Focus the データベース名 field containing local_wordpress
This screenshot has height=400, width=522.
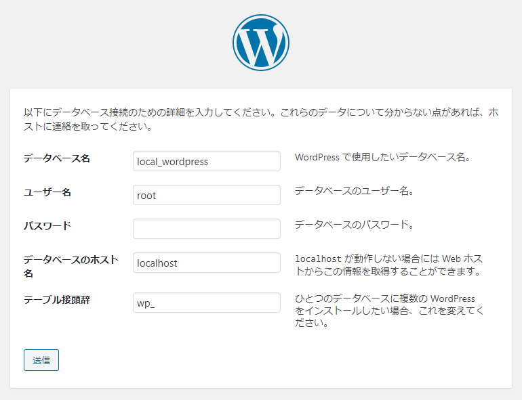point(207,161)
